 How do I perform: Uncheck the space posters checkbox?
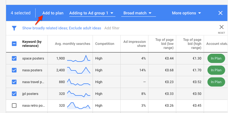14,59
